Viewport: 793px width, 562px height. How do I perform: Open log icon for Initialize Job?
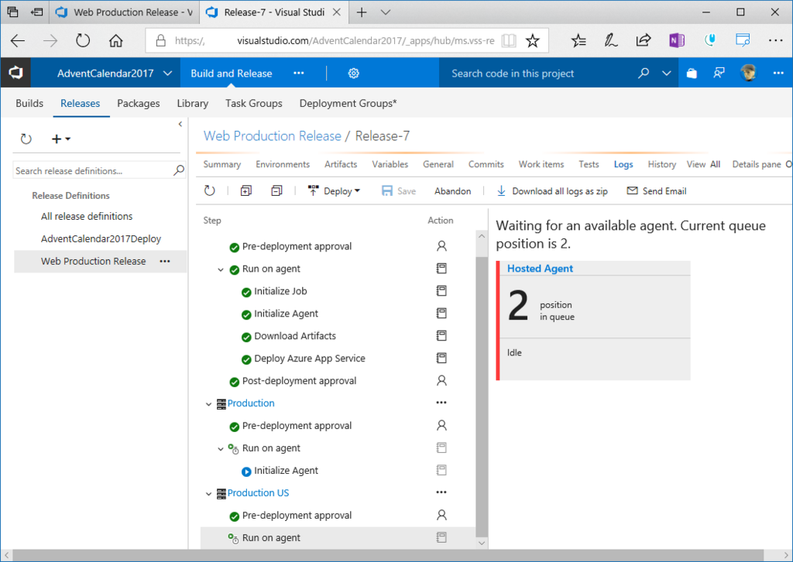441,290
